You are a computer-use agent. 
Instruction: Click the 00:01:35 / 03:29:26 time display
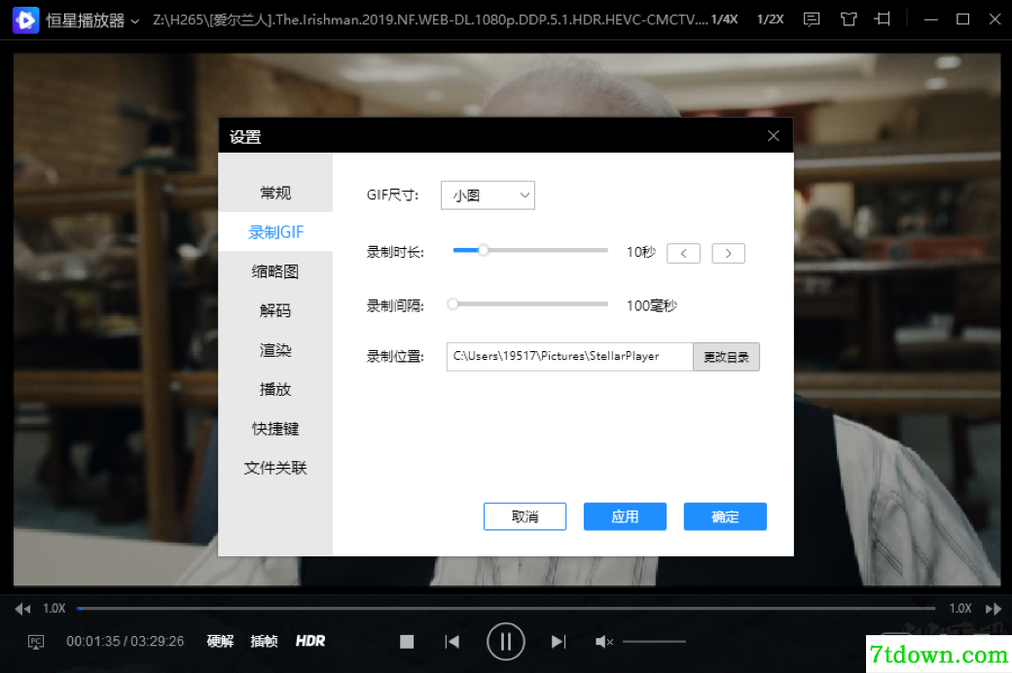point(126,641)
